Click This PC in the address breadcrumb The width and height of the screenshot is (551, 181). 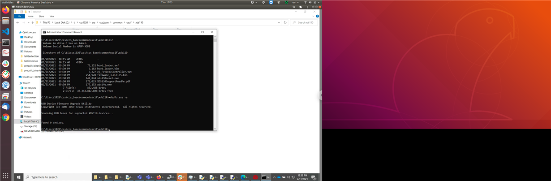[x=47, y=22]
